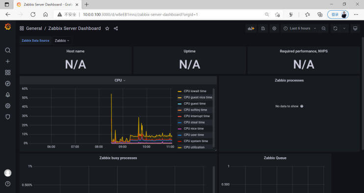
Task: Close the Zabbix Server Dashboard browser tab
Action: click(77, 4)
